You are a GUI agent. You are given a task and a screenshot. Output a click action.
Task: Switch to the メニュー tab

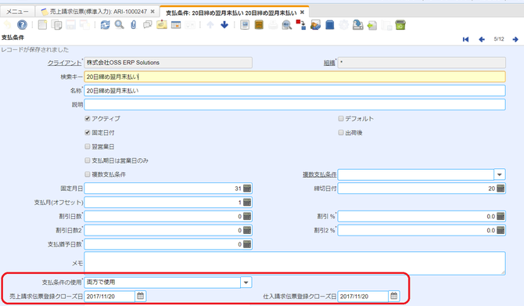tap(17, 12)
